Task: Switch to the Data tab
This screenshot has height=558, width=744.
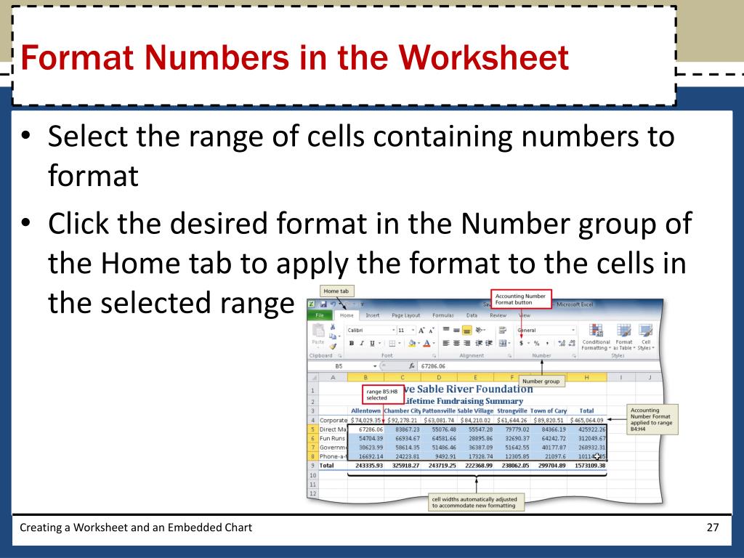Action: [472, 315]
